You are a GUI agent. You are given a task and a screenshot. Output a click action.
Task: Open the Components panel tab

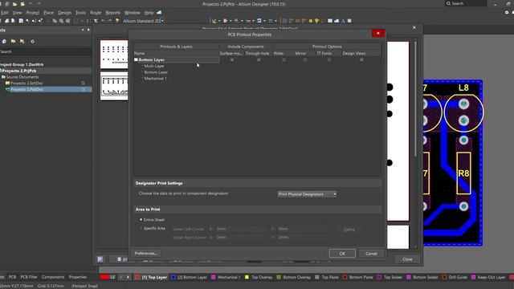(53, 277)
